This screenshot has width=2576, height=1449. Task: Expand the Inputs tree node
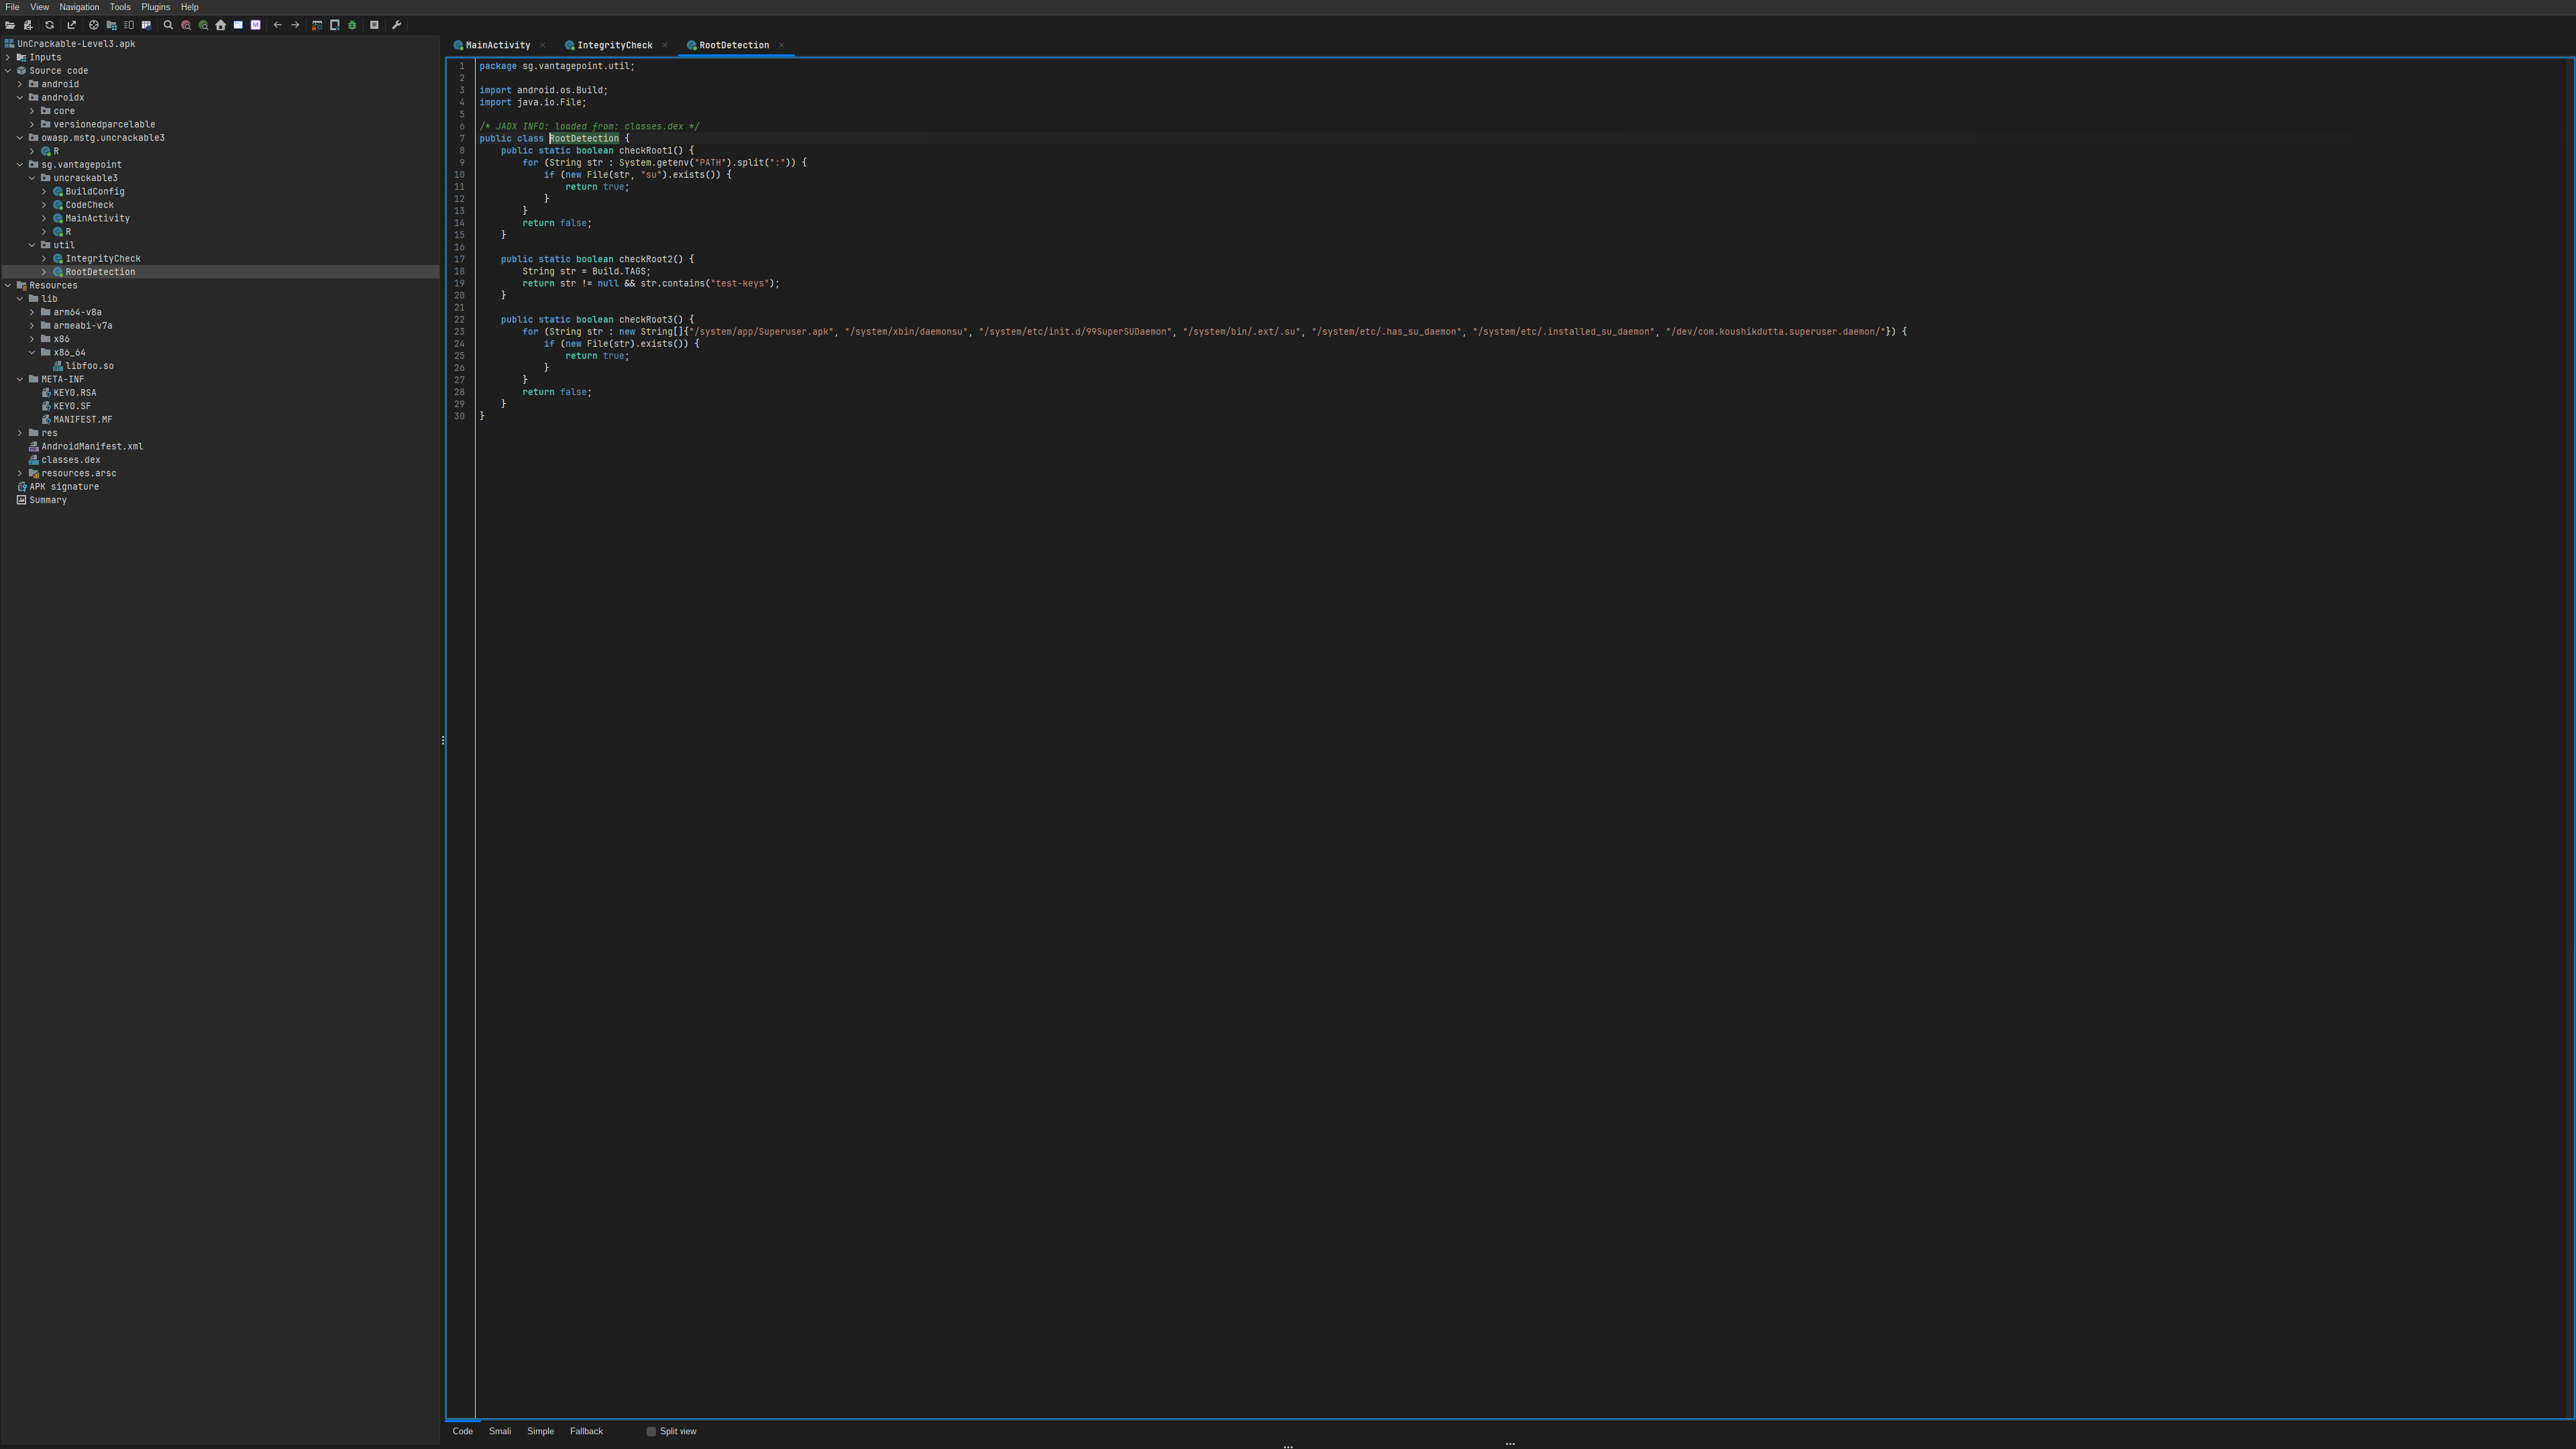pyautogui.click(x=8, y=58)
